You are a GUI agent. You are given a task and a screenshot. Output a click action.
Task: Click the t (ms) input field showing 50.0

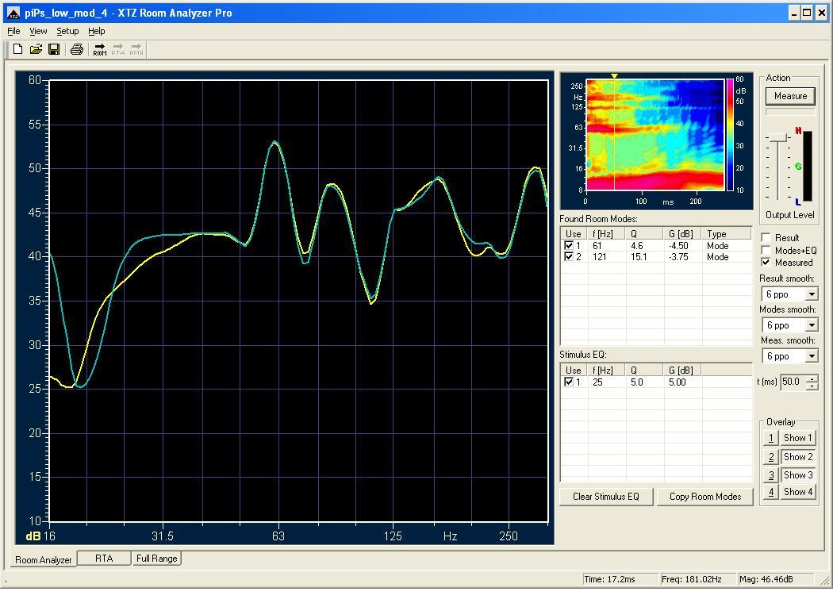tap(792, 382)
